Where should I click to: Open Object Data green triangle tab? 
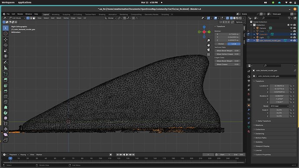click(249, 127)
